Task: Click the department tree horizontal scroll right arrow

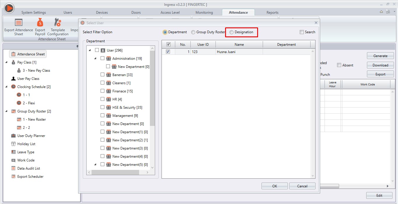Action: tap(147, 172)
